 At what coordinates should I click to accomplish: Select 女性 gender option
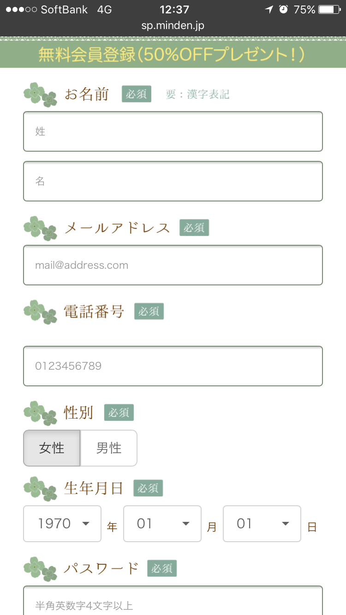(52, 448)
